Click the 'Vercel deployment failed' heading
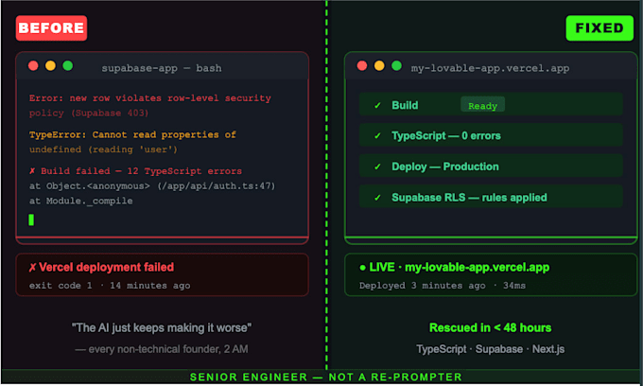 [x=107, y=268]
